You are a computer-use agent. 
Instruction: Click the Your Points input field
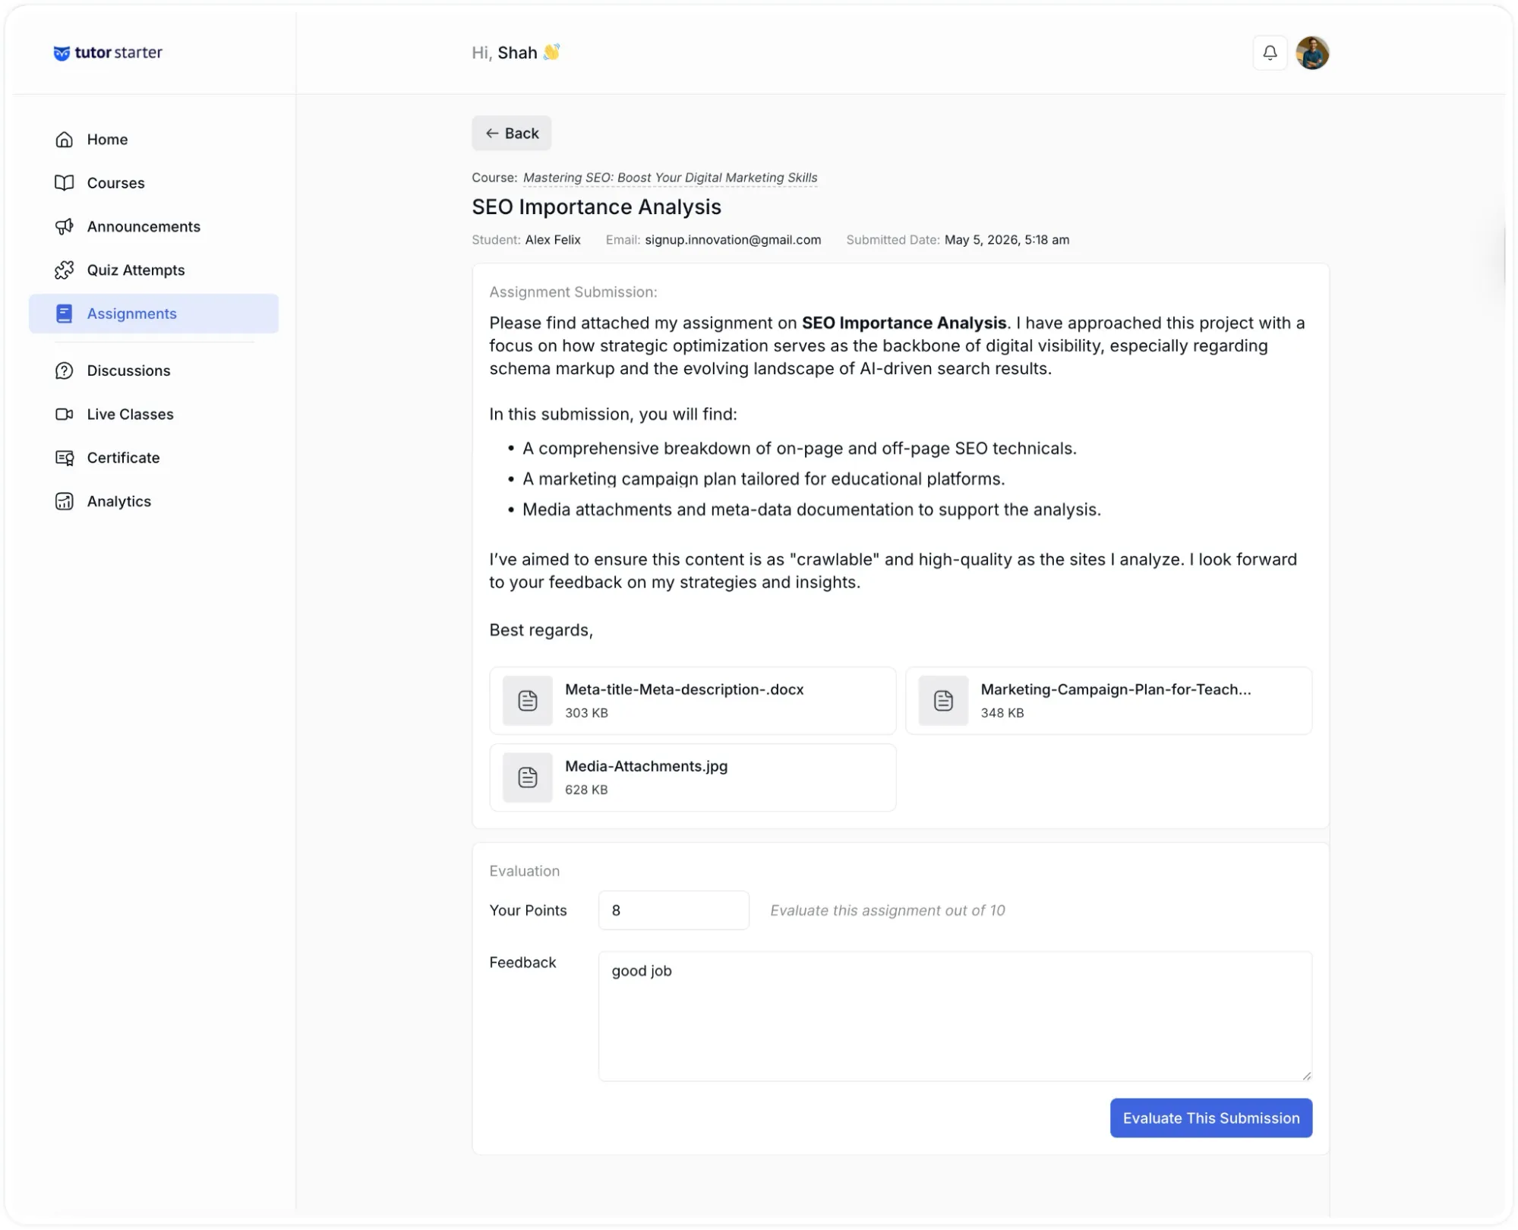(674, 910)
